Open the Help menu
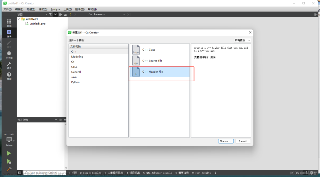Image resolution: width=320 pixels, height=177 pixels. coord(92,9)
